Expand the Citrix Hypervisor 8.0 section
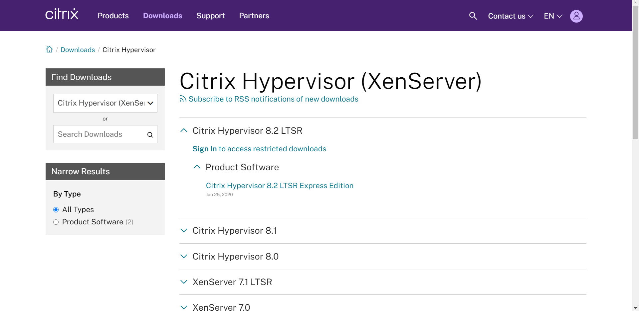639x311 pixels. (x=184, y=256)
